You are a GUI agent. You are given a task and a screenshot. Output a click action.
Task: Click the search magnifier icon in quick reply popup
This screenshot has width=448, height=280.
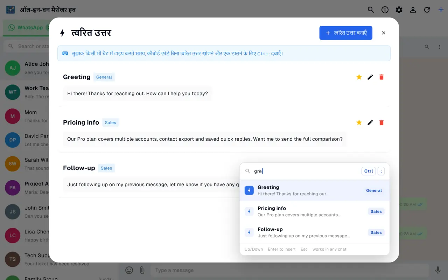[x=247, y=171]
